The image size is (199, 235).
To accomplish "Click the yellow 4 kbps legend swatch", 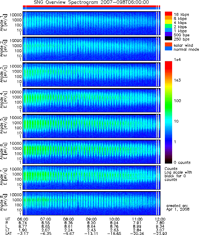I will pos(168,22).
